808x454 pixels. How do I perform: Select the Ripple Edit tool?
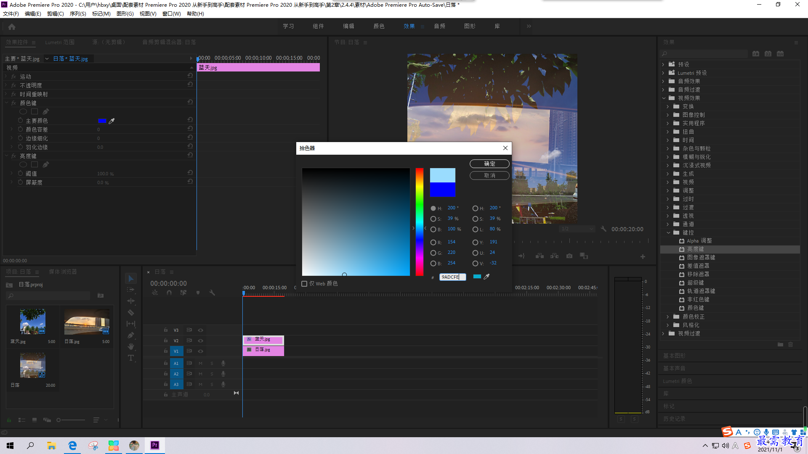pyautogui.click(x=130, y=301)
